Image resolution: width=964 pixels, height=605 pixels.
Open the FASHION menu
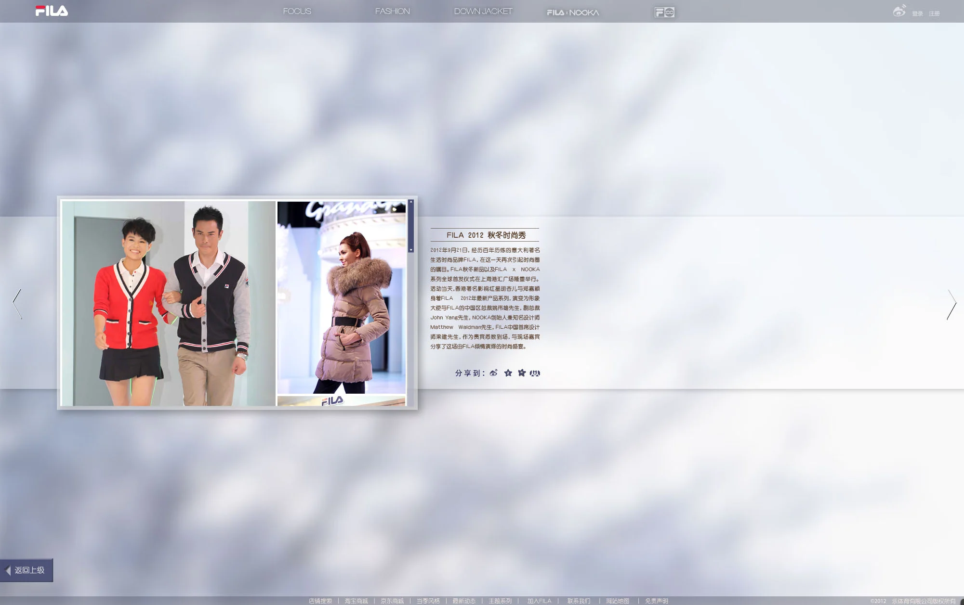(x=393, y=11)
